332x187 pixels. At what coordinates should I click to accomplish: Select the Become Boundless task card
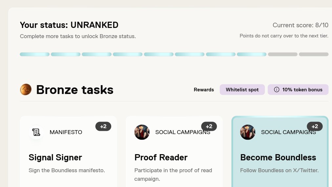[x=280, y=152]
